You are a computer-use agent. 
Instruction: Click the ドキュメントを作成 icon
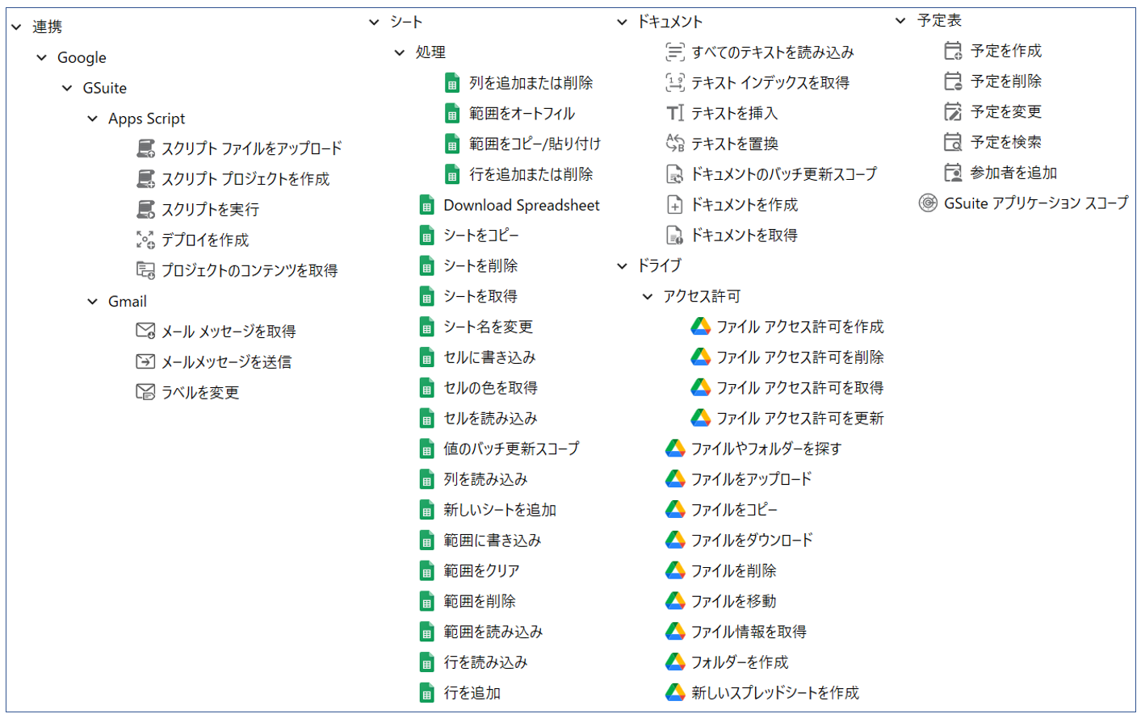pos(675,205)
